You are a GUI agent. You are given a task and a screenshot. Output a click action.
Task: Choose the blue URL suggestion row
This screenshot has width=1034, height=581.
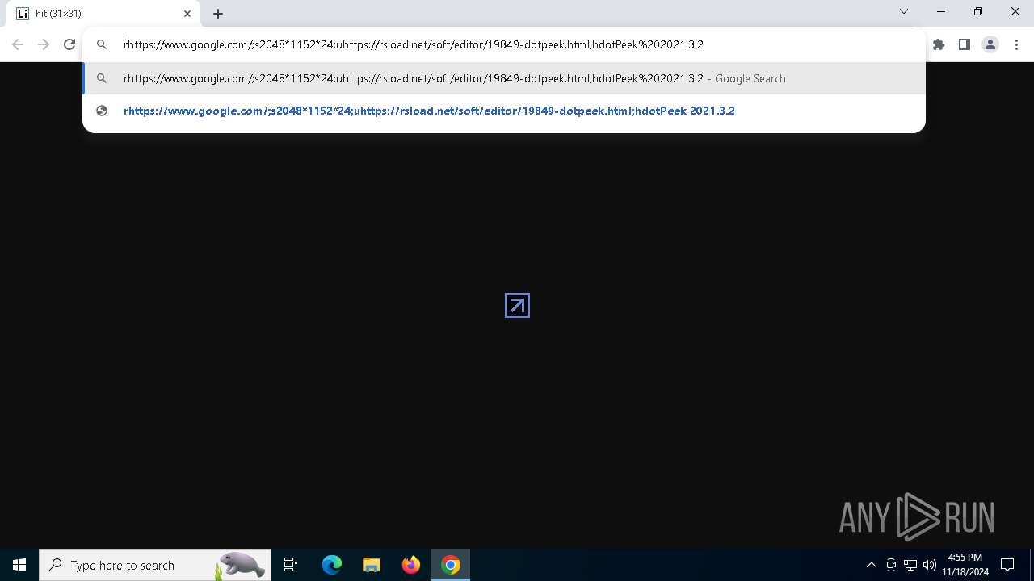[504, 111]
